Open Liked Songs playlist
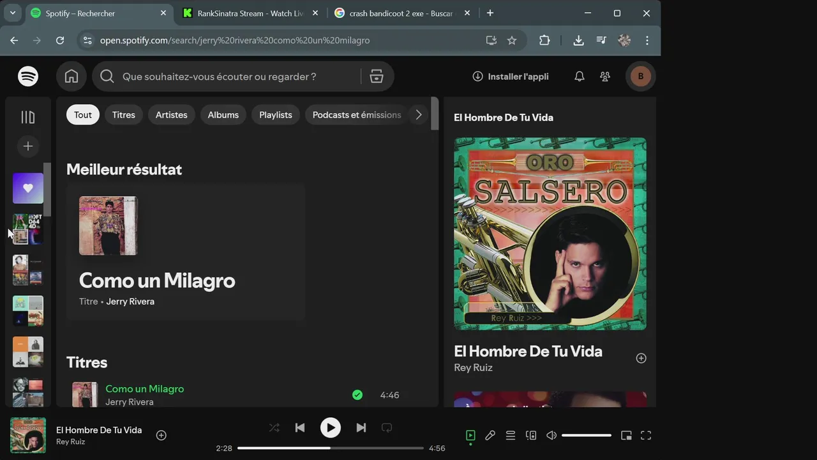This screenshot has width=817, height=460. point(28,188)
